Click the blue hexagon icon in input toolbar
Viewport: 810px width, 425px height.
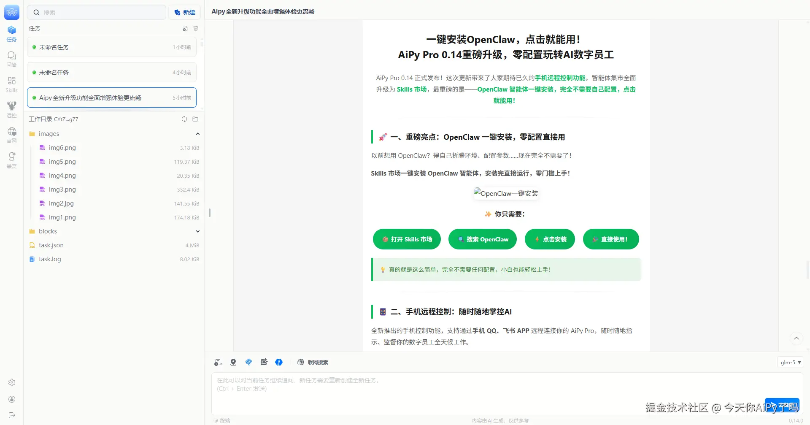279,362
